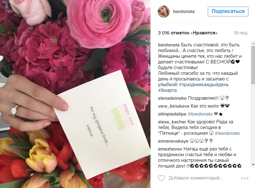Open annanevskaya commenter profile
The width and height of the screenshot is (255, 188).
tap(173, 141)
